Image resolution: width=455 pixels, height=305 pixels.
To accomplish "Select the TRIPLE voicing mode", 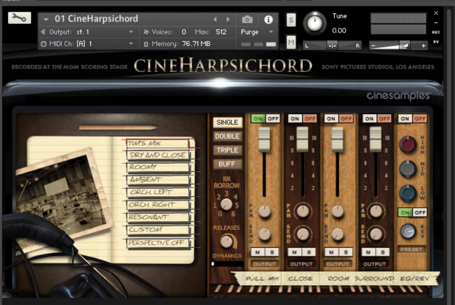I will click(227, 150).
